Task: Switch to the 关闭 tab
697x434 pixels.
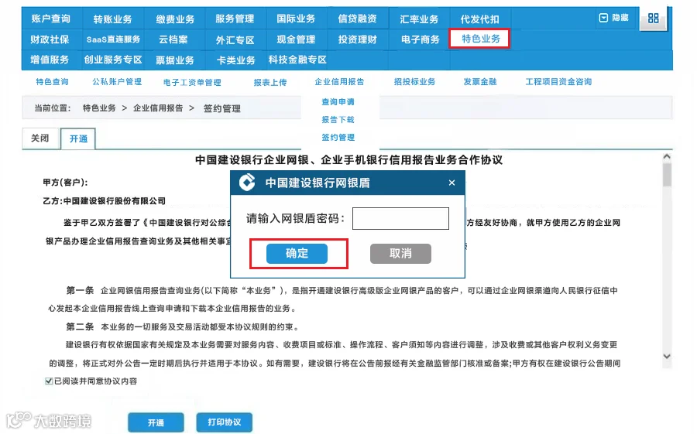Action: 40,138
